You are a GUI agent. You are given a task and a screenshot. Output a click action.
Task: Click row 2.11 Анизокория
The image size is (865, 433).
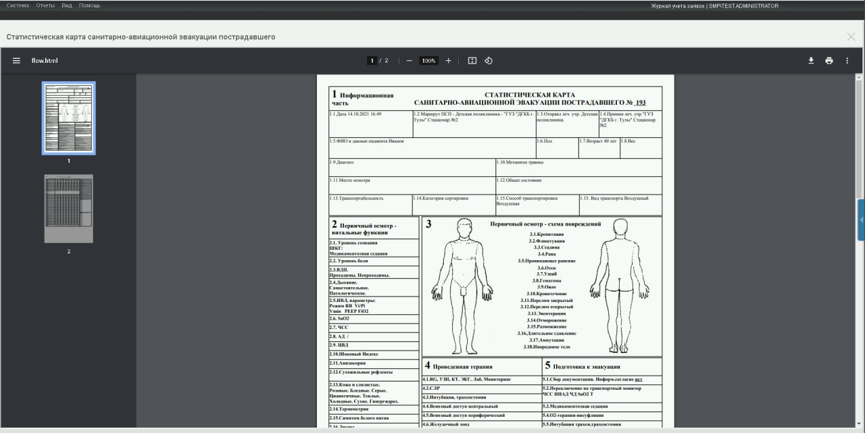[374, 363]
